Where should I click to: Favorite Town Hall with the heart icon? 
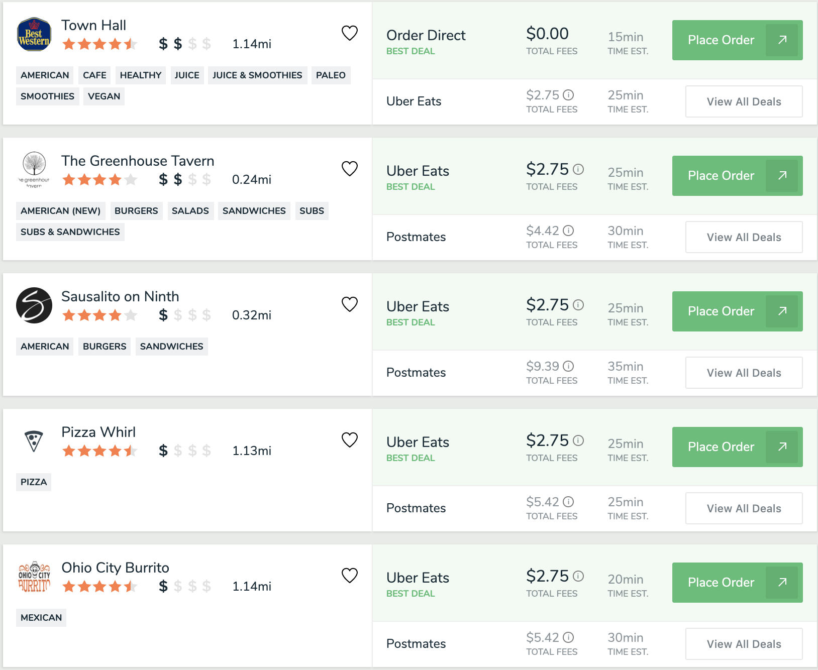[x=350, y=33]
